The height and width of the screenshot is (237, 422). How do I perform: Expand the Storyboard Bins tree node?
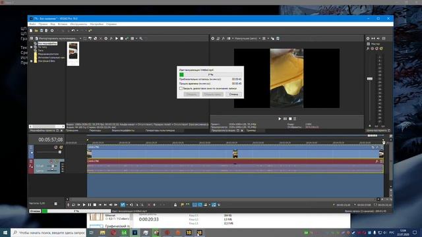pos(32,61)
